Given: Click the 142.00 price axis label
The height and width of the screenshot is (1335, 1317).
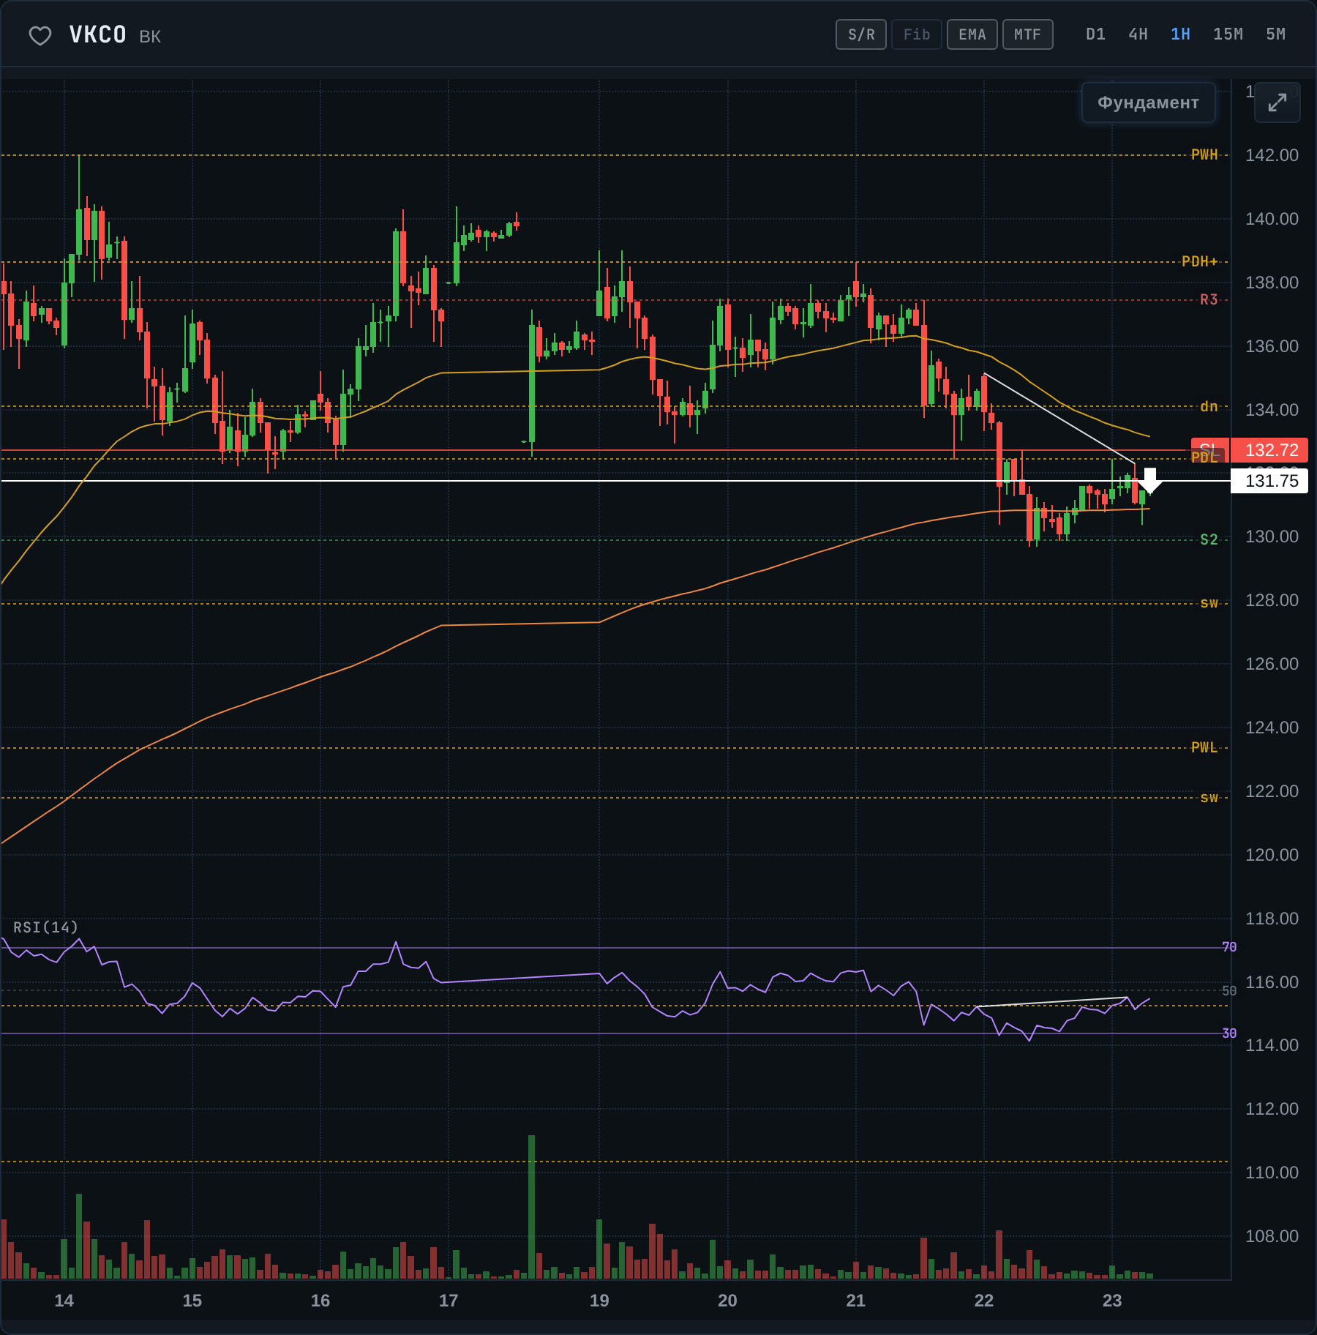Looking at the screenshot, I should [1272, 155].
